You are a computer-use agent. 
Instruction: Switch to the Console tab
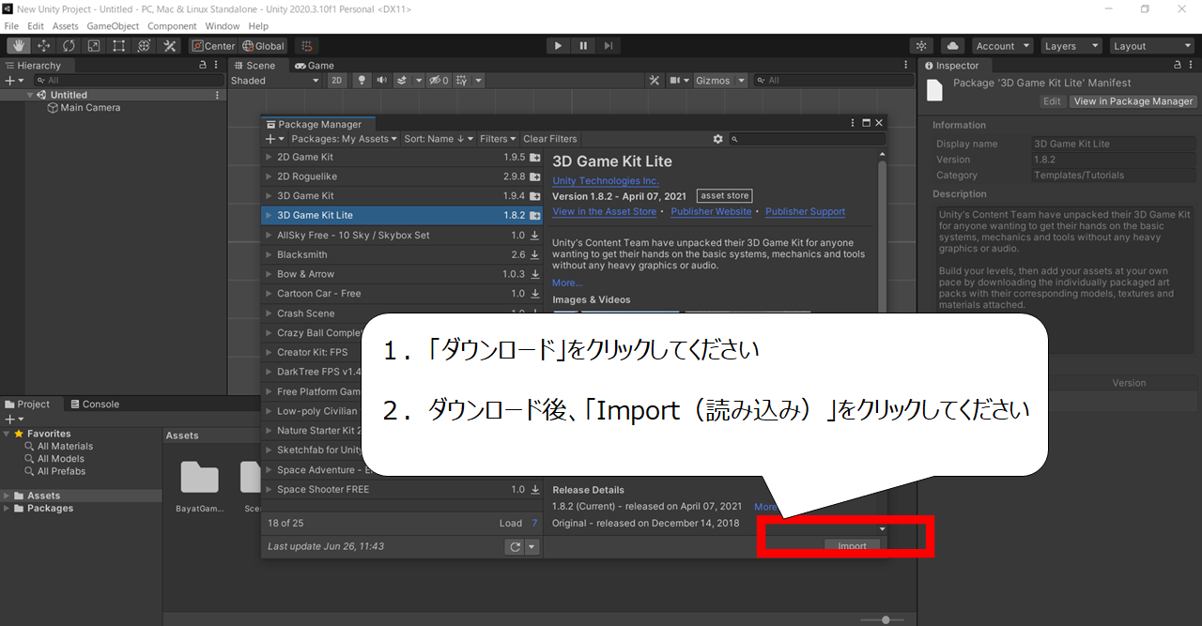click(94, 405)
